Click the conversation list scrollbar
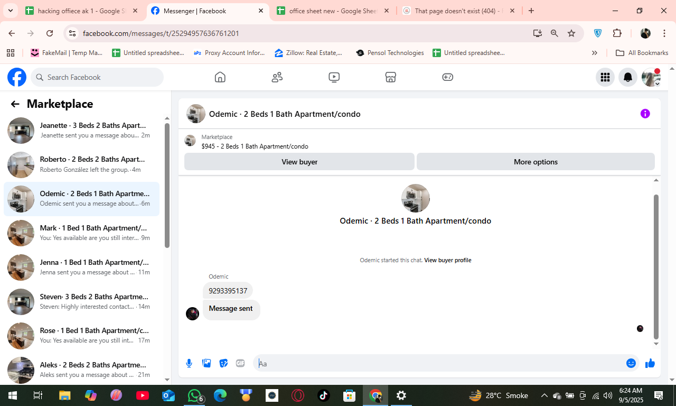 pos(167,185)
